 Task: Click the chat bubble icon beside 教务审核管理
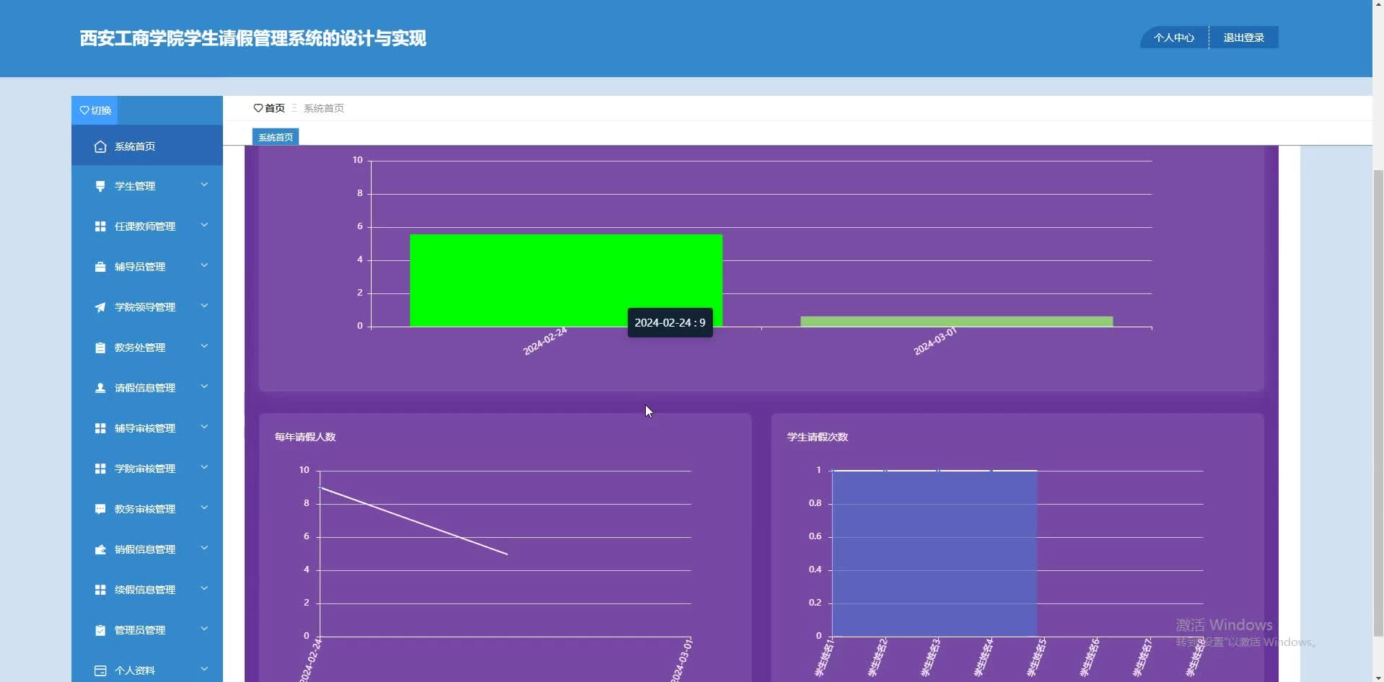(100, 509)
